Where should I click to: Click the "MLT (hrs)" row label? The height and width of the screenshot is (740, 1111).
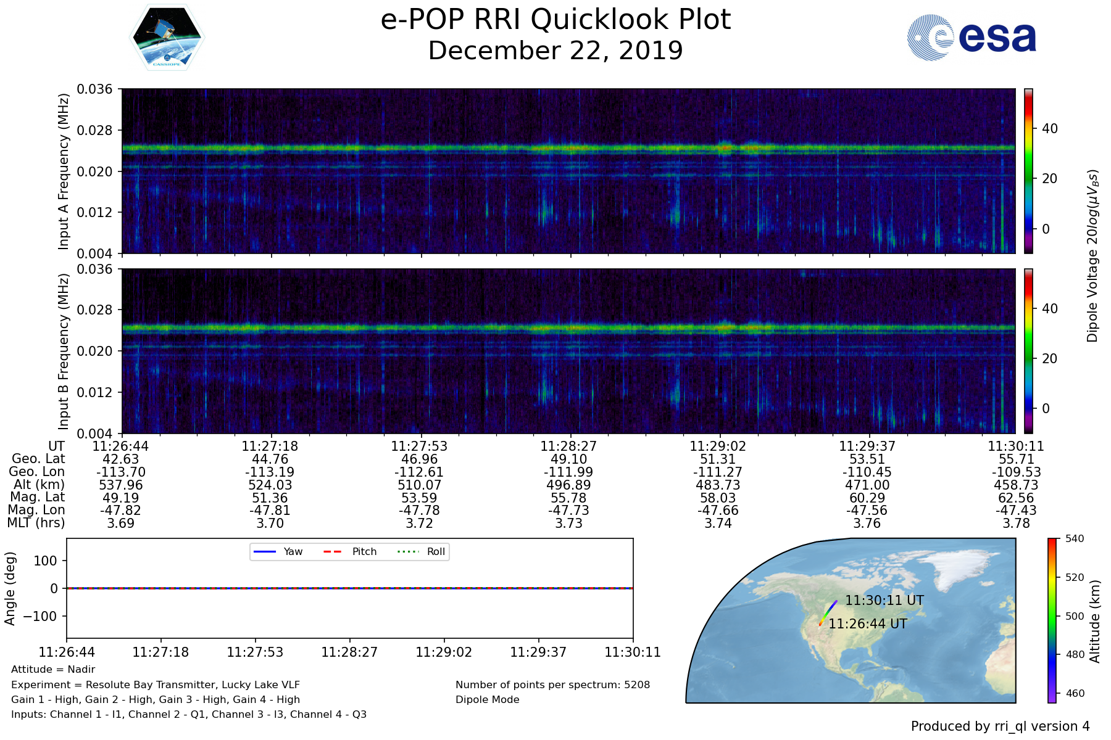point(36,523)
